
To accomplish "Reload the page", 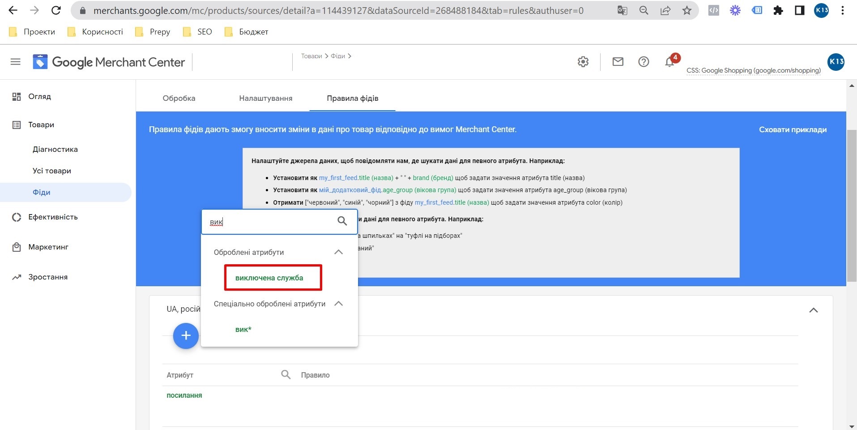I will click(x=56, y=10).
